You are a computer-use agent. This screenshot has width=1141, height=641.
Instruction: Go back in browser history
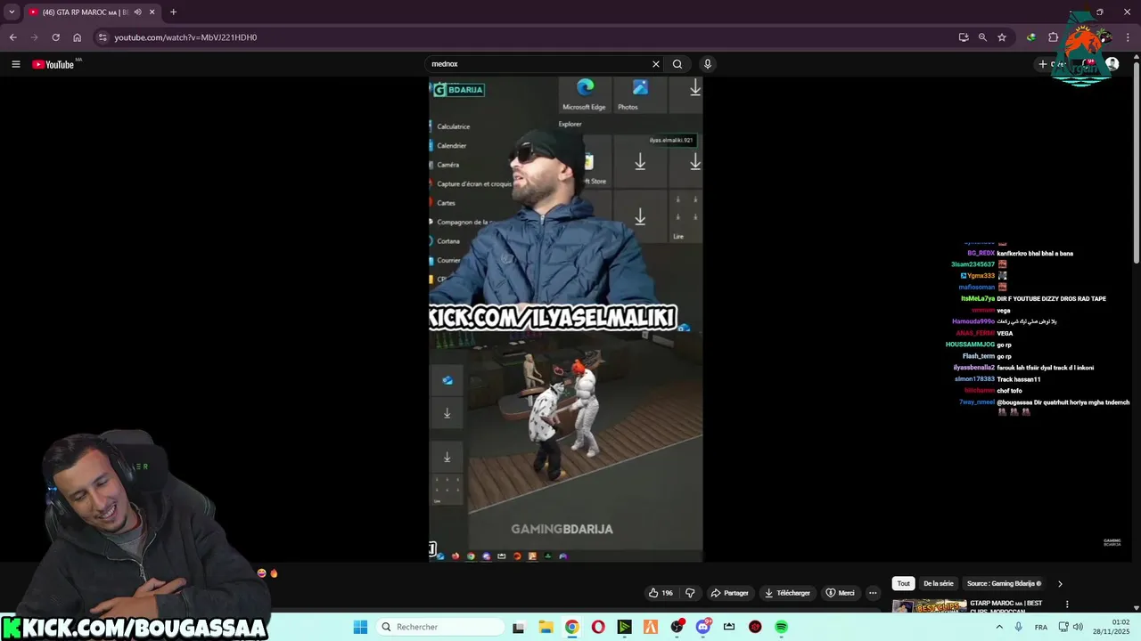pyautogui.click(x=12, y=37)
